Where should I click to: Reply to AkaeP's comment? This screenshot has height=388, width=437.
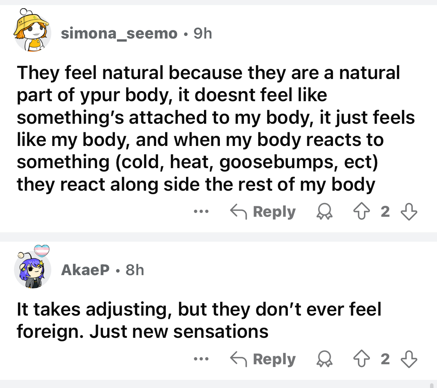click(x=263, y=359)
